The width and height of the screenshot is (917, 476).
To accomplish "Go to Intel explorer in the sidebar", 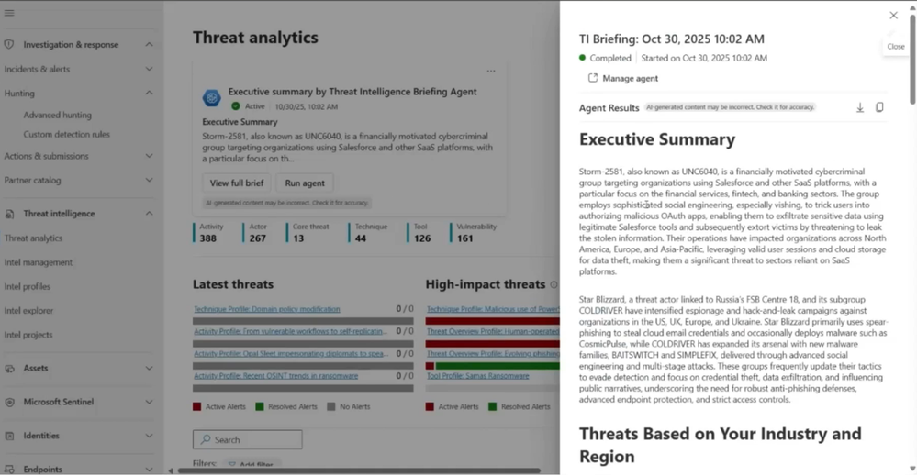I will 28,311.
